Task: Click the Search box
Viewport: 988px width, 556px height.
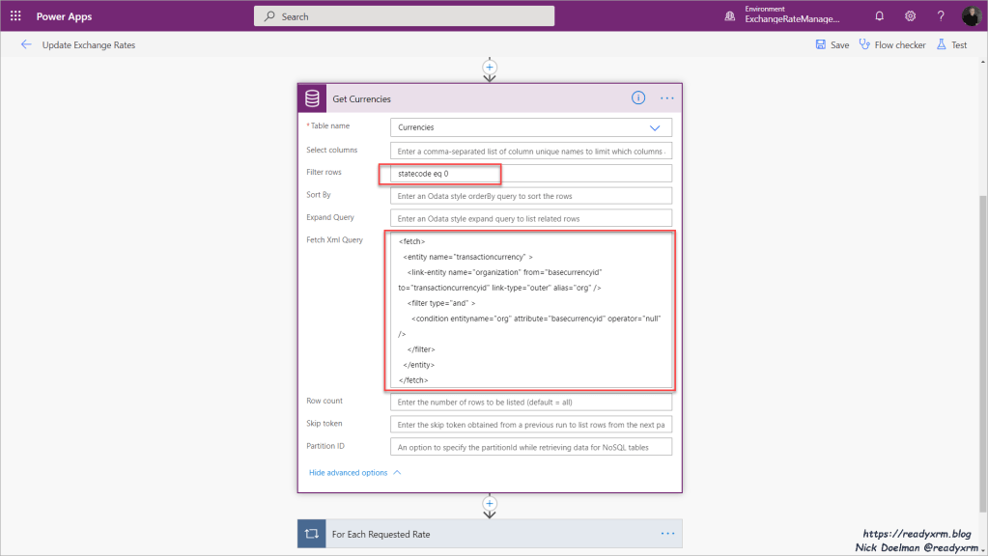Action: point(404,15)
